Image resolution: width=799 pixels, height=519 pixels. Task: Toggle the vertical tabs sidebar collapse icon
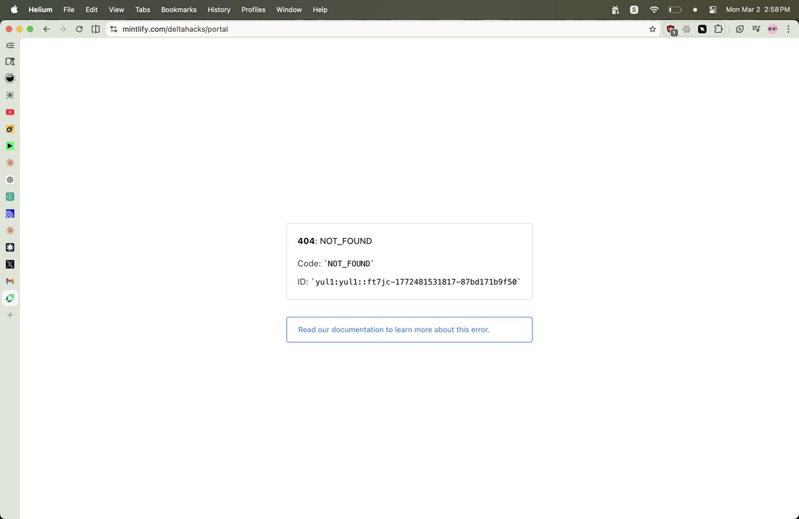pos(10,45)
